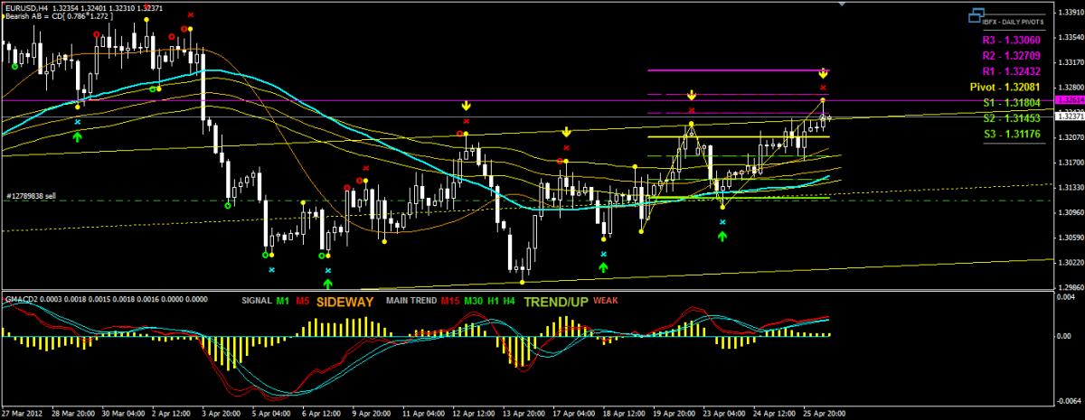Image resolution: width=1085 pixels, height=420 pixels.
Task: Select the S2 - 1.31453 pivot label
Action: pos(1011,118)
